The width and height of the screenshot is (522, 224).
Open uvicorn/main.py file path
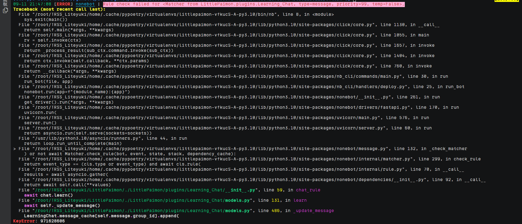pos(206,118)
